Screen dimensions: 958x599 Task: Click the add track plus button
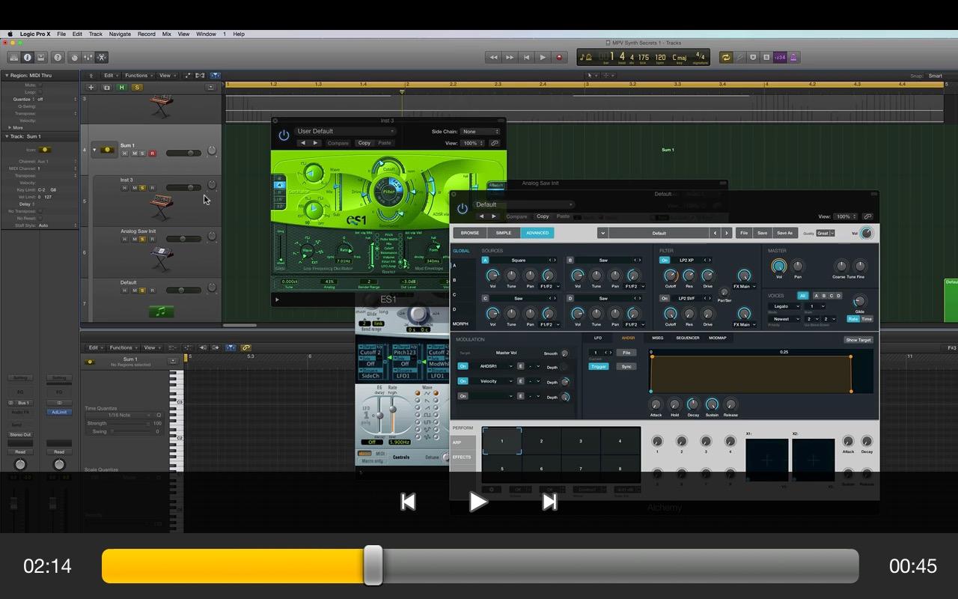[x=92, y=88]
